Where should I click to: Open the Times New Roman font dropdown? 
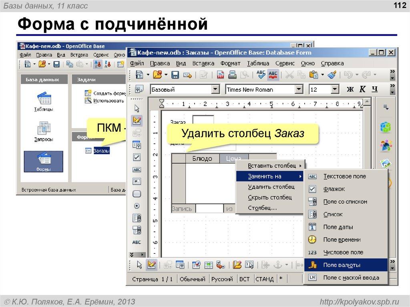coord(299,89)
